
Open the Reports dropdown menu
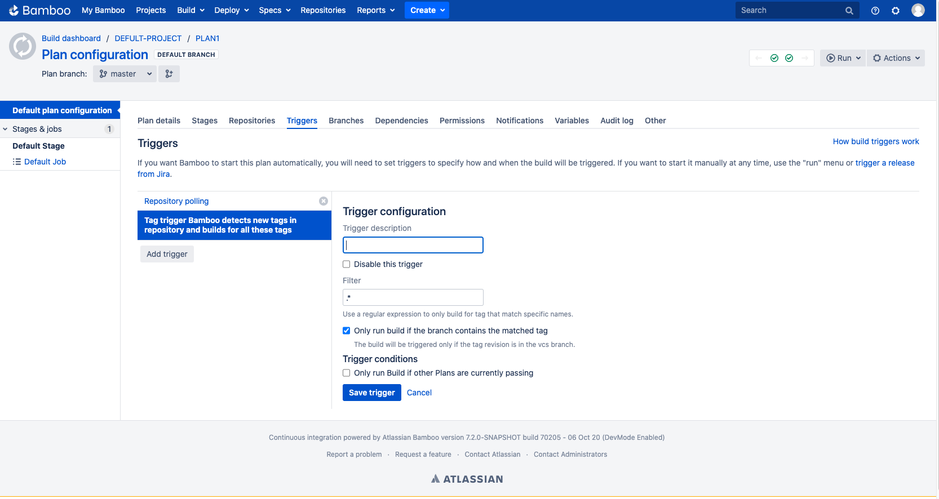(375, 10)
